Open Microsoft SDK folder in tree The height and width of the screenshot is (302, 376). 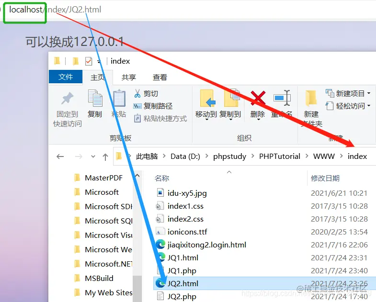click(109, 207)
